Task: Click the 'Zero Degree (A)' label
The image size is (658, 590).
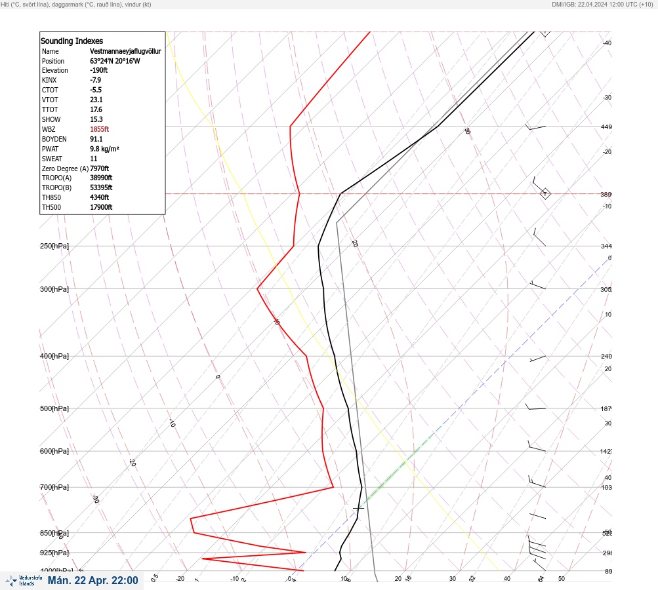Action: (x=65, y=168)
